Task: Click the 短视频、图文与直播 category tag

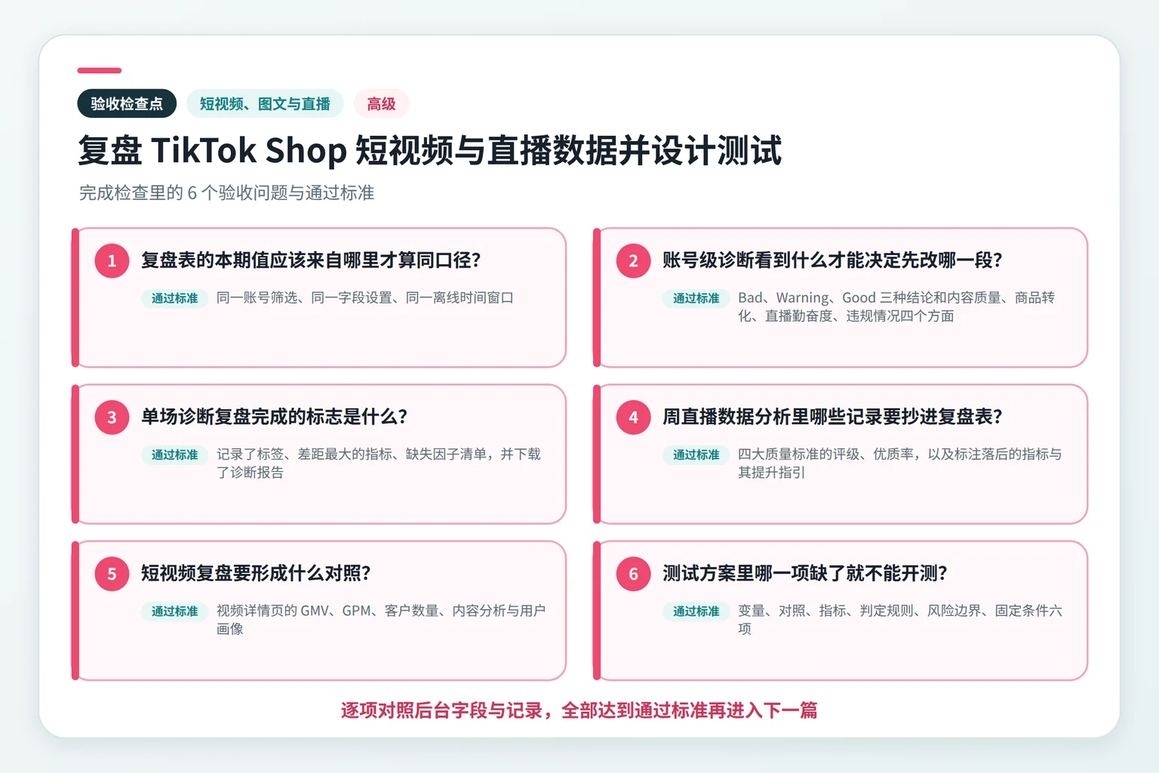Action: [265, 103]
